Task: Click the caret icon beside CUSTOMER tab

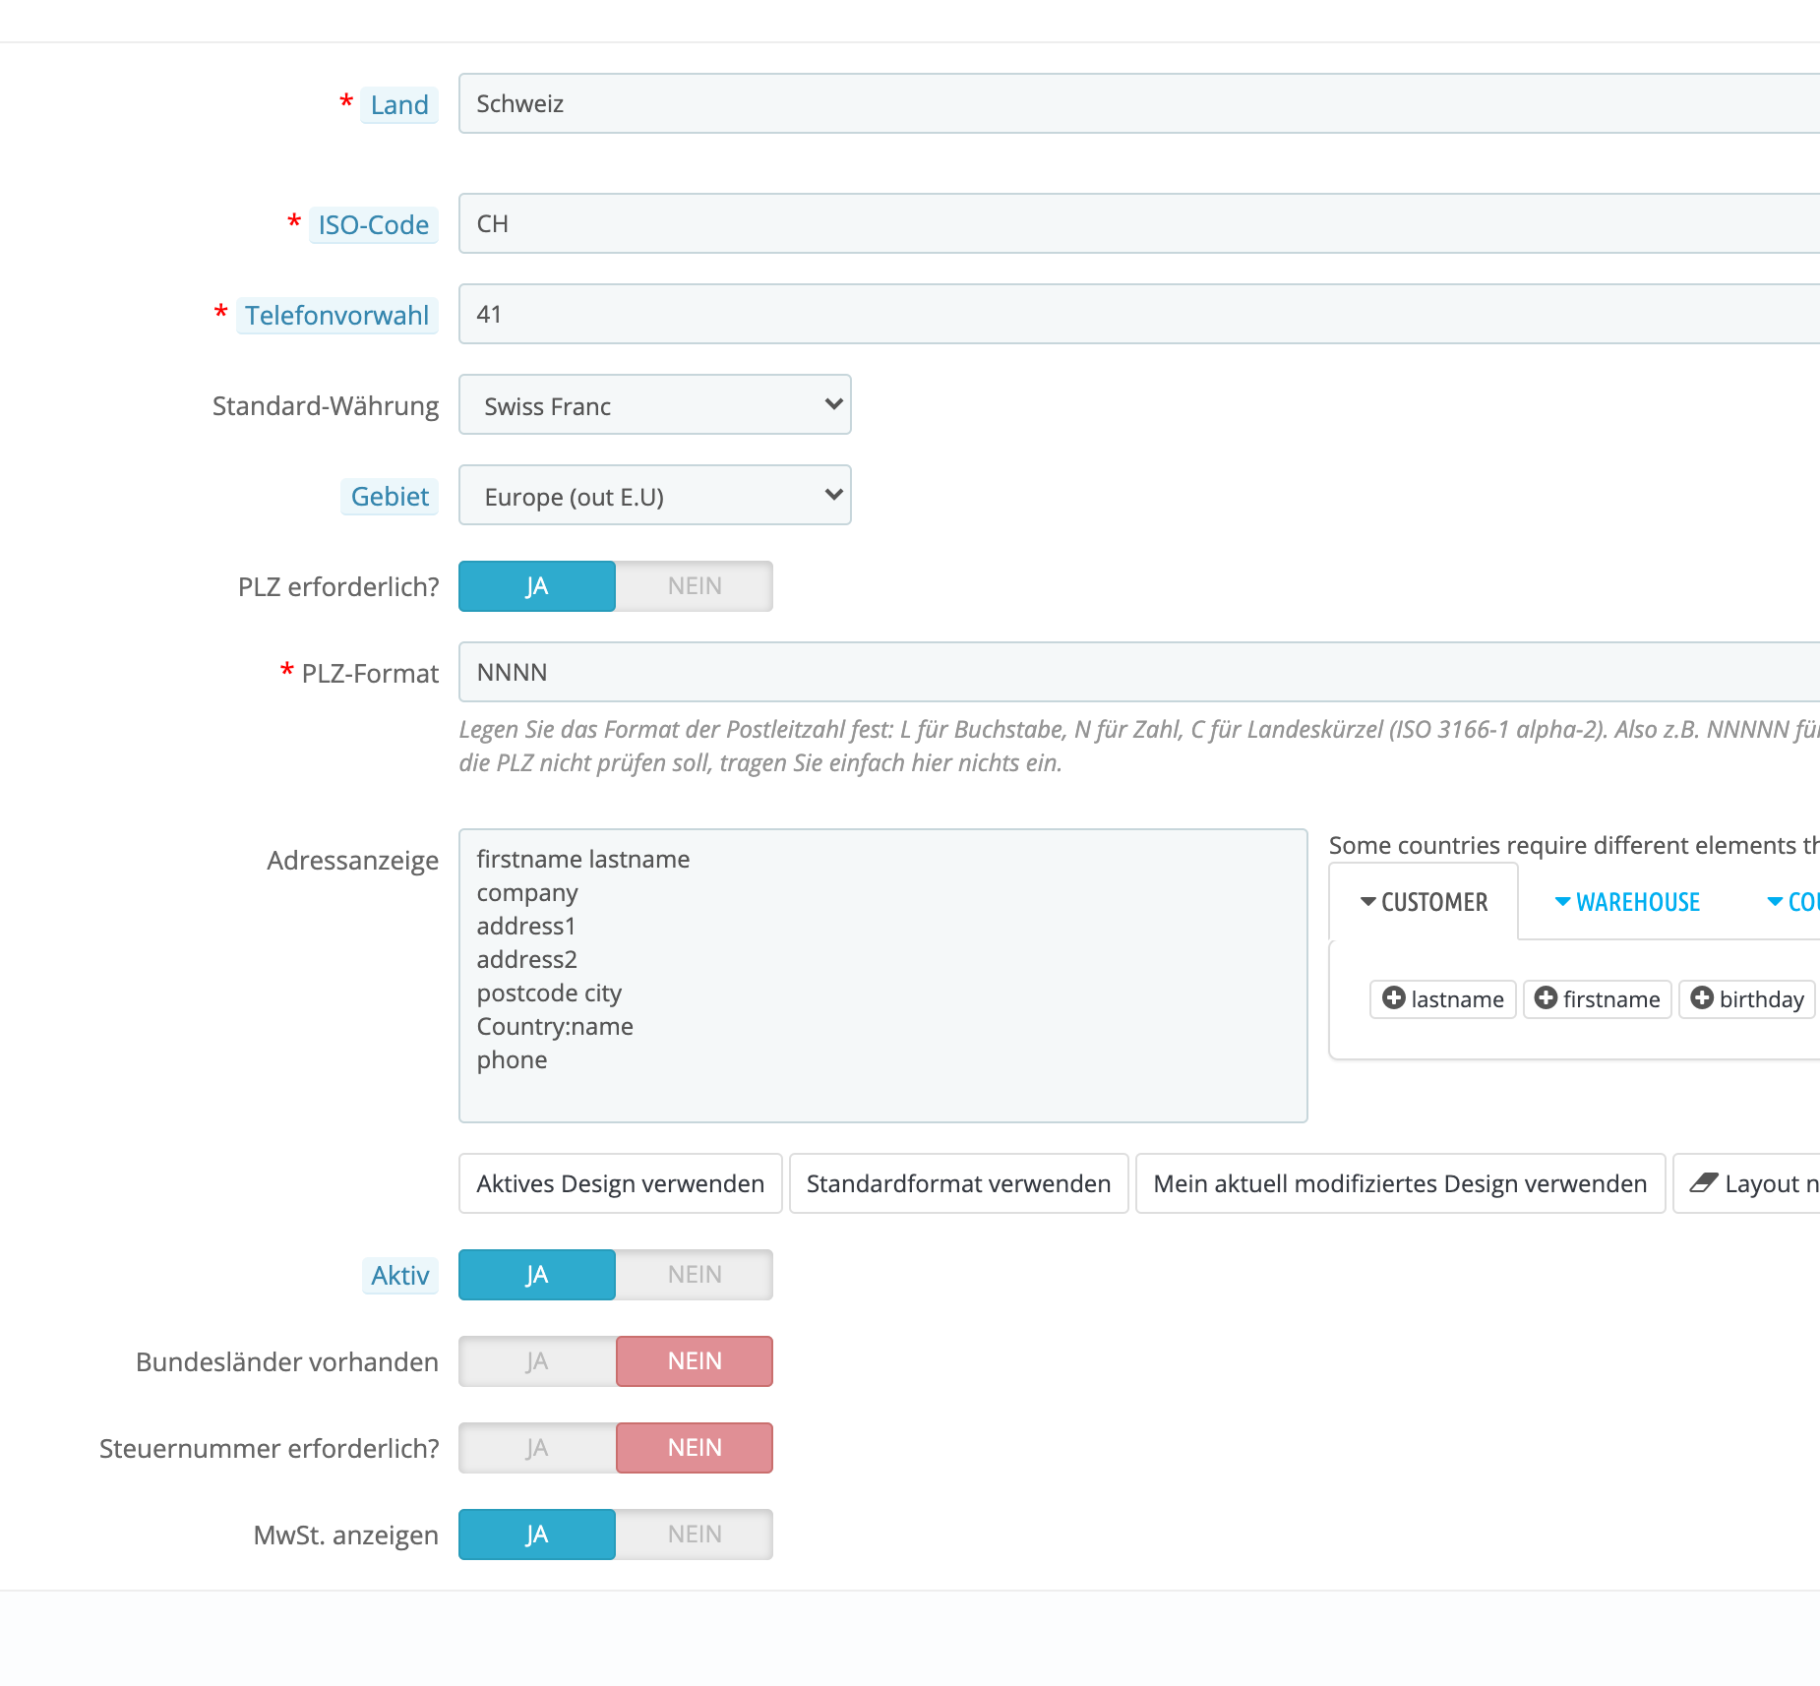Action: [1367, 902]
